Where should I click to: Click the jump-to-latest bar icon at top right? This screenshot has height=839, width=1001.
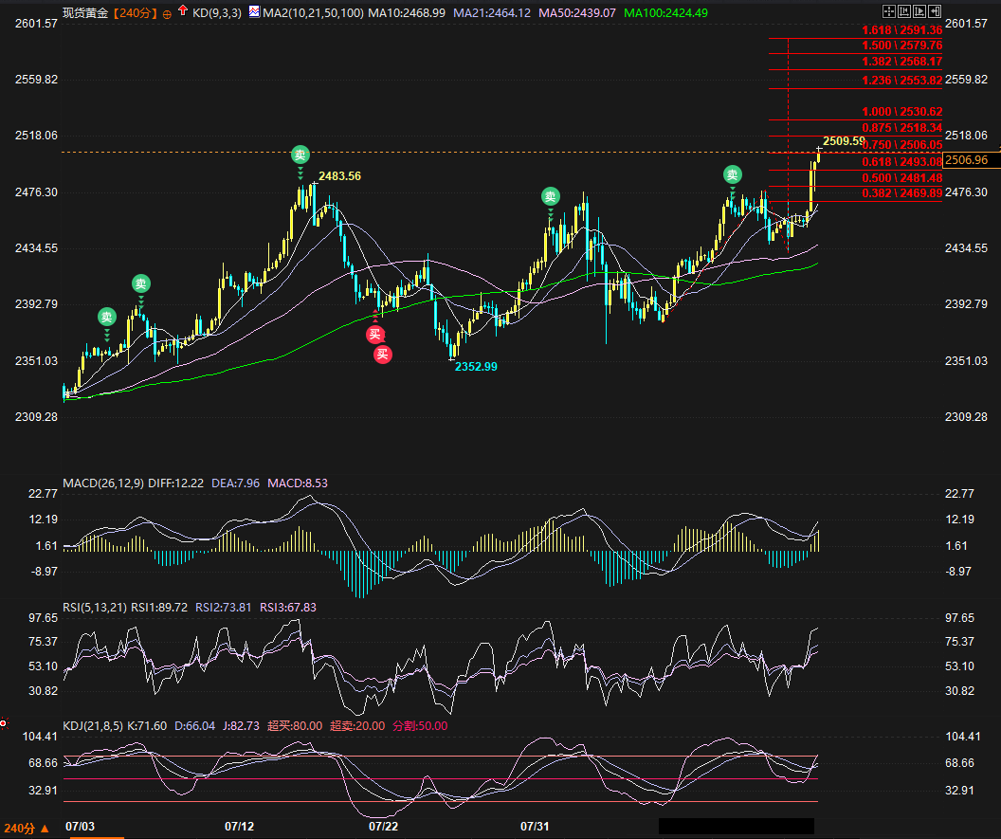(x=936, y=12)
